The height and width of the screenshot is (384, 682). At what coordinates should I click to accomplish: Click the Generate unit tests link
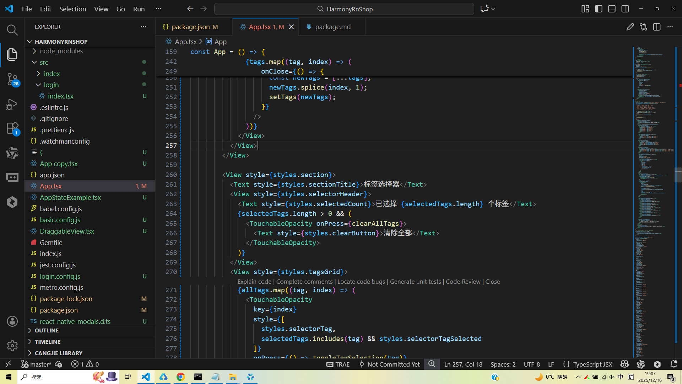click(415, 282)
